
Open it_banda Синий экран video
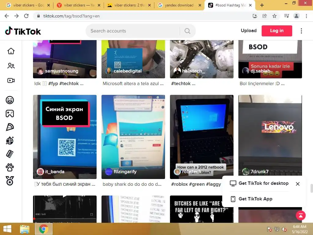[x=65, y=137]
